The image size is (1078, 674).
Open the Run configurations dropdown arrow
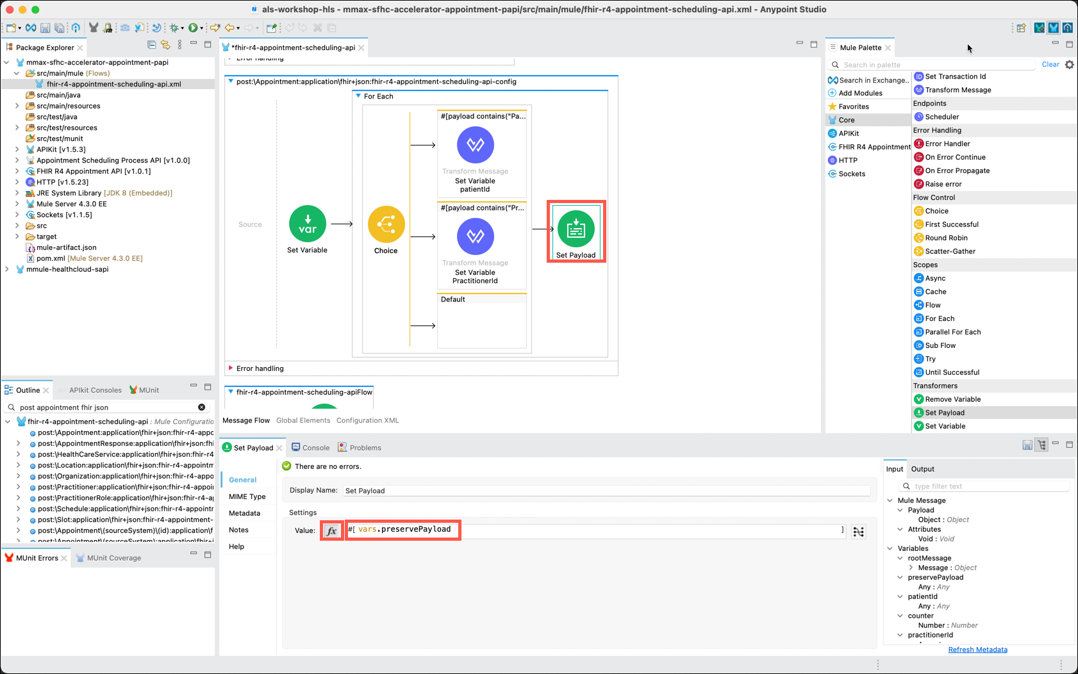[201, 28]
